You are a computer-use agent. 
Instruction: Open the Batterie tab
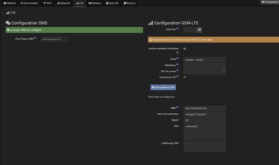click(x=95, y=3)
